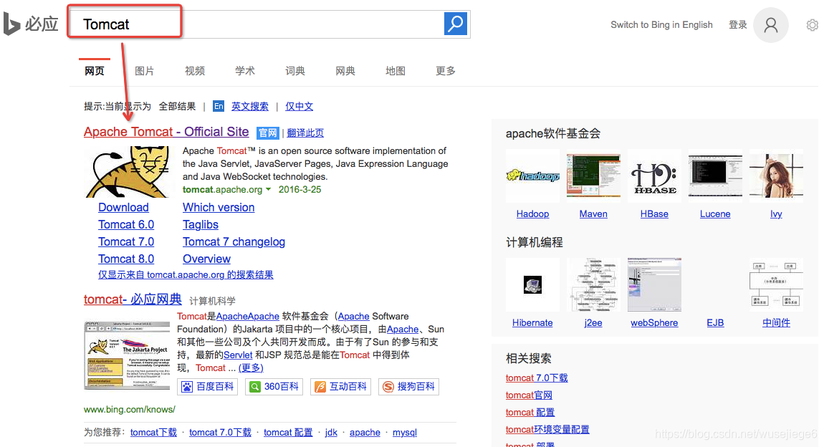Click the (更多) expand link

[251, 368]
